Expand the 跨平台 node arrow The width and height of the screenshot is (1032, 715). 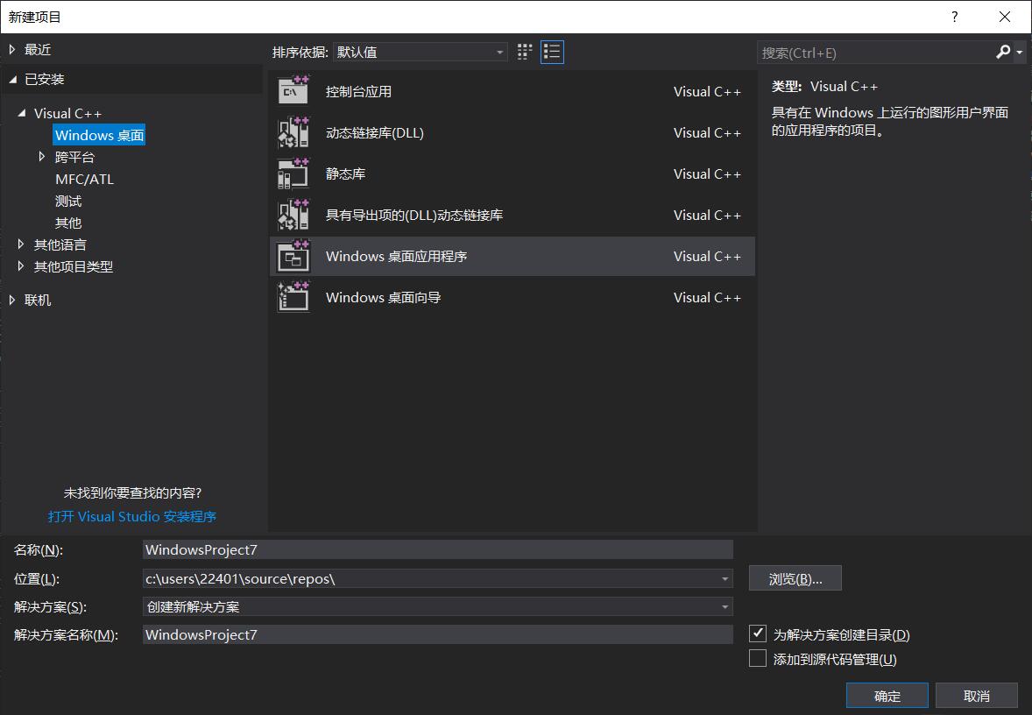[x=42, y=157]
